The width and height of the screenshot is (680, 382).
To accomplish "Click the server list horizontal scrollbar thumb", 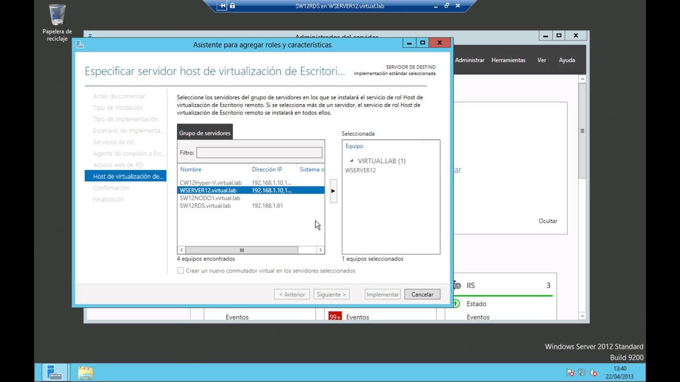I will click(x=242, y=250).
